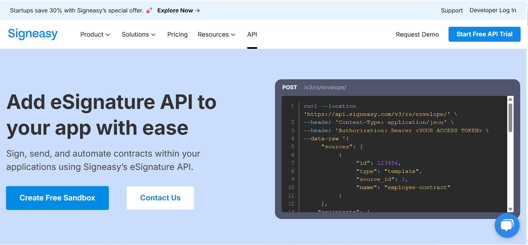This screenshot has width=528, height=245.
Task: Click the Contact Us button
Action: [x=160, y=198]
